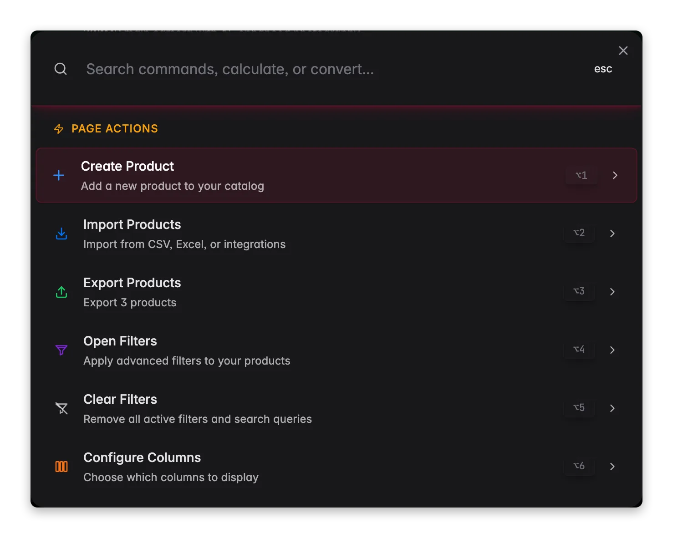This screenshot has height=538, width=673.
Task: Click the search magnifier icon
Action: pos(61,69)
